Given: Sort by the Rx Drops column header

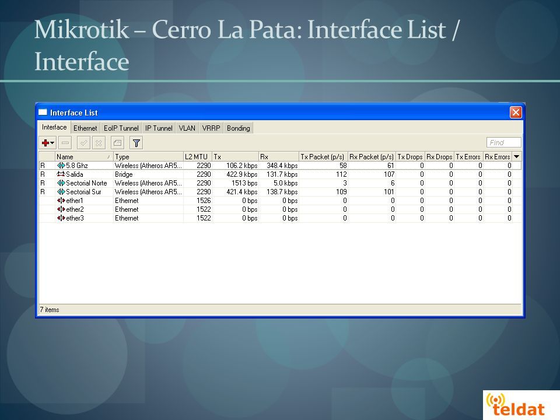Looking at the screenshot, I should coord(439,156).
